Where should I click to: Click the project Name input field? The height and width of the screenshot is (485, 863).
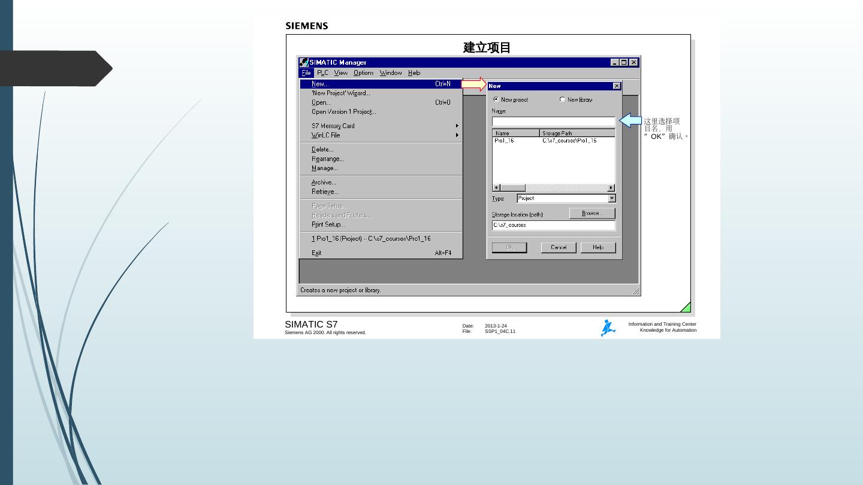(553, 122)
